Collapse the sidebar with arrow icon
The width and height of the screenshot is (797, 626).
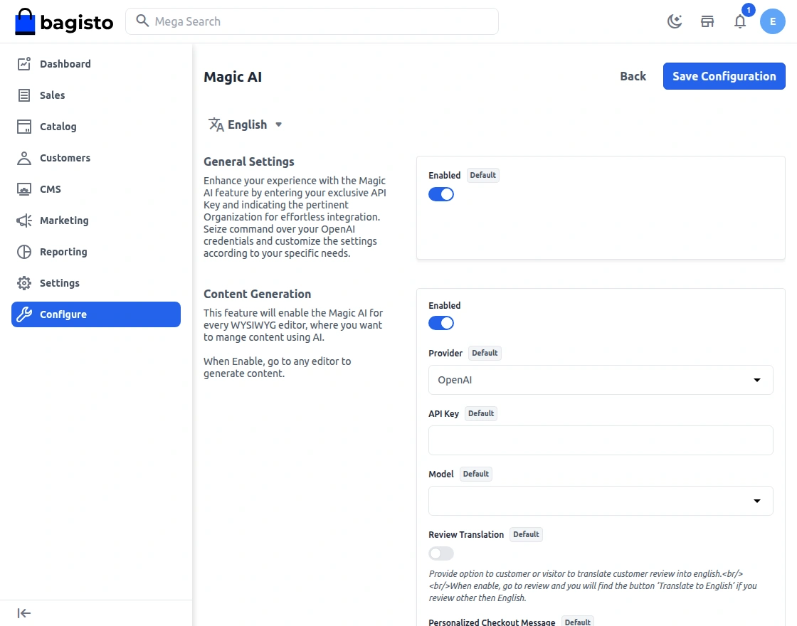24,613
